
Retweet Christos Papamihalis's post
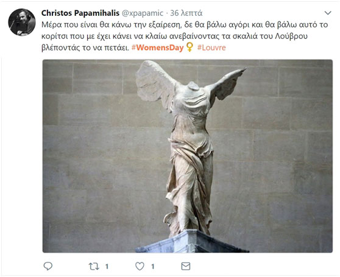pos(94,266)
